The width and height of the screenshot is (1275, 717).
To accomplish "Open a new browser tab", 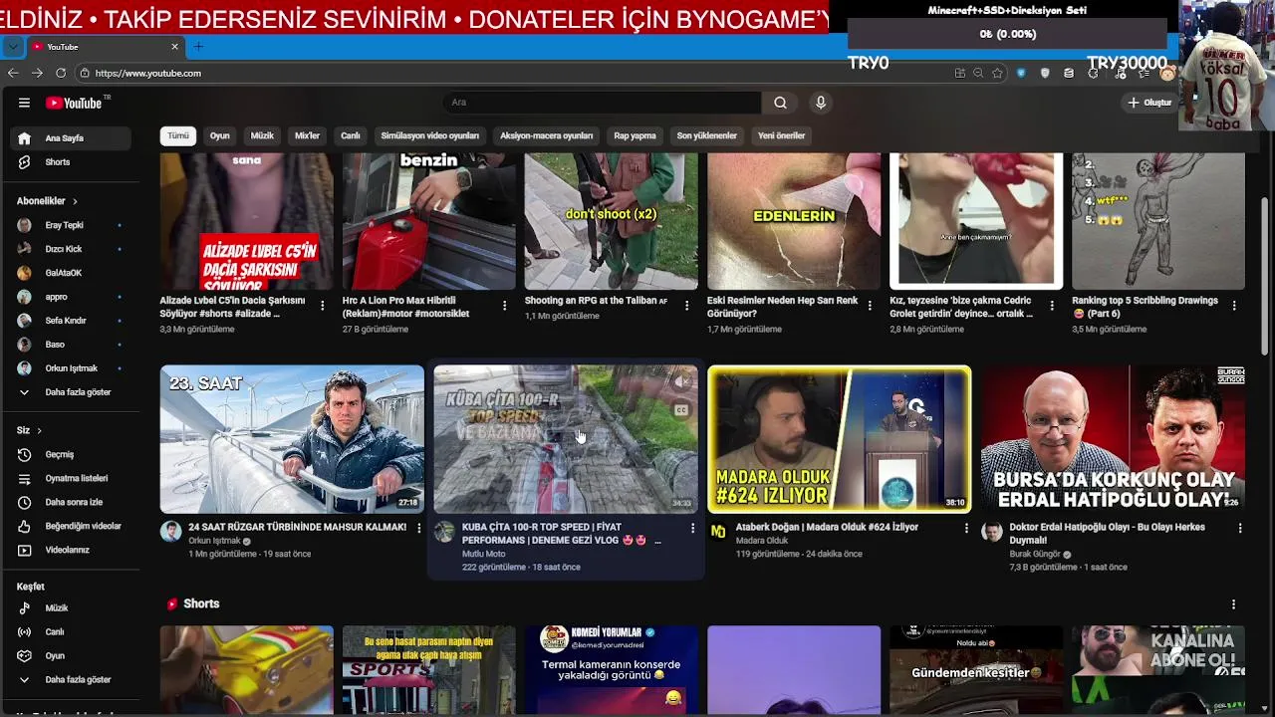I will pyautogui.click(x=198, y=47).
